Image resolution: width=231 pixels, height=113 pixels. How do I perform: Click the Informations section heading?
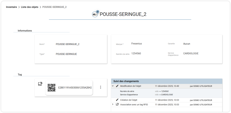click(25, 31)
